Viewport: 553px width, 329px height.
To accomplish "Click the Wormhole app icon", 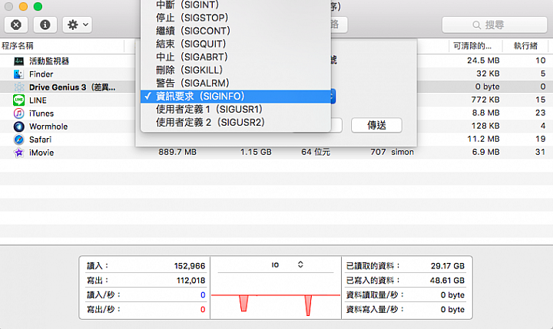I will [18, 127].
